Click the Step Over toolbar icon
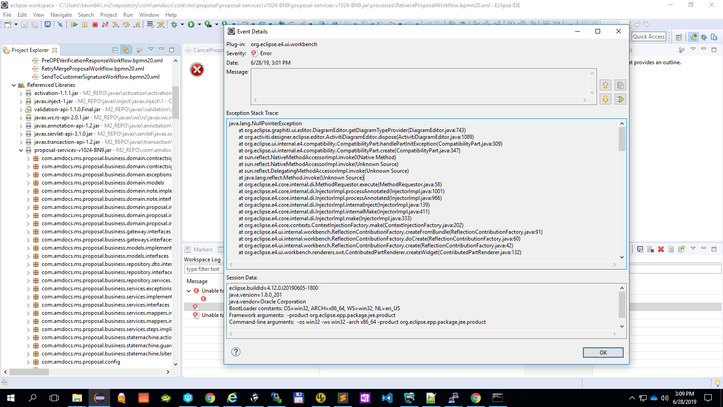 point(126,24)
